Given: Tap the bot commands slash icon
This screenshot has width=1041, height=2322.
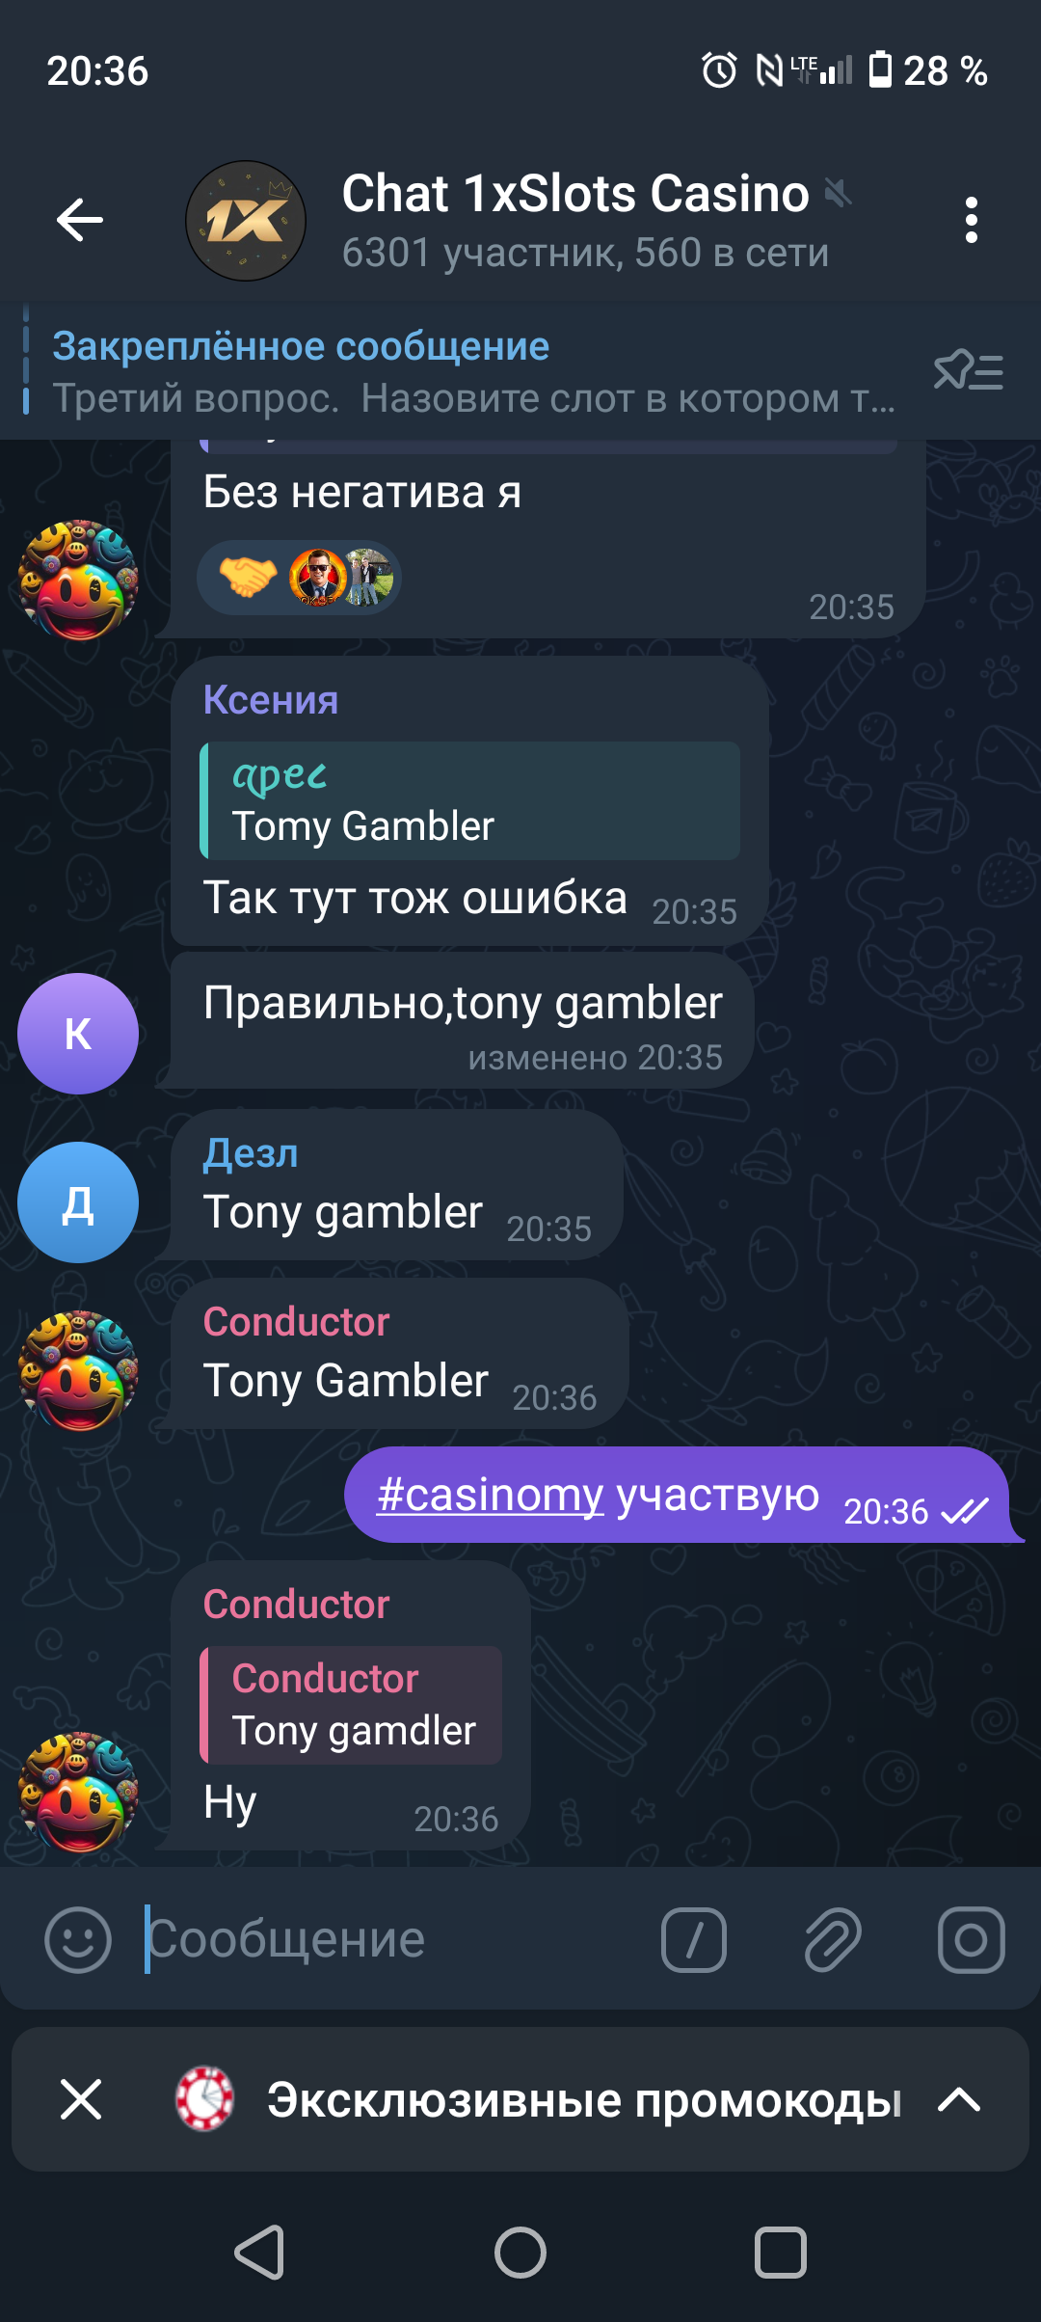Looking at the screenshot, I should pos(694,1940).
